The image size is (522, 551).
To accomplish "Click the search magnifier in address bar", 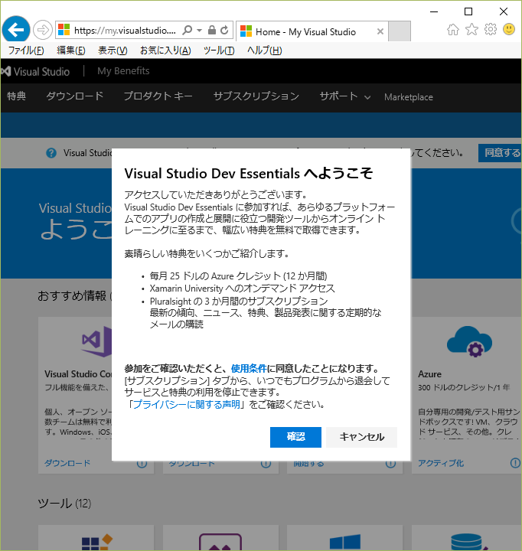I will [188, 30].
